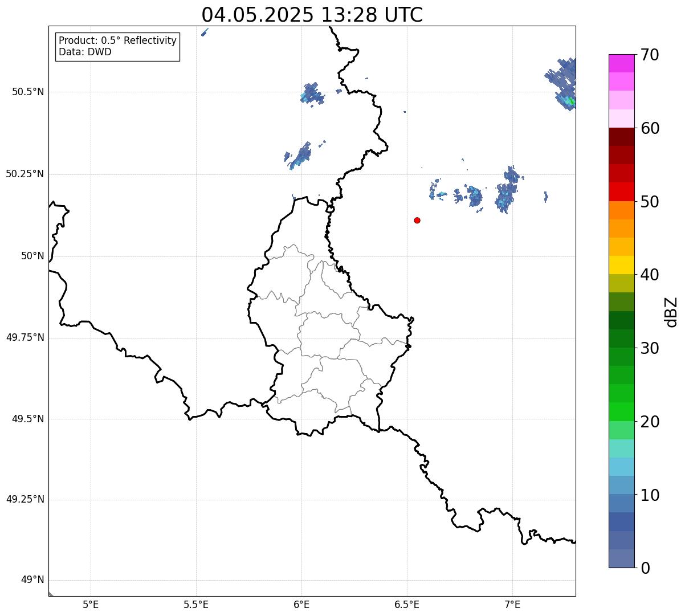Click the 50.5°N latitude label

tap(27, 92)
